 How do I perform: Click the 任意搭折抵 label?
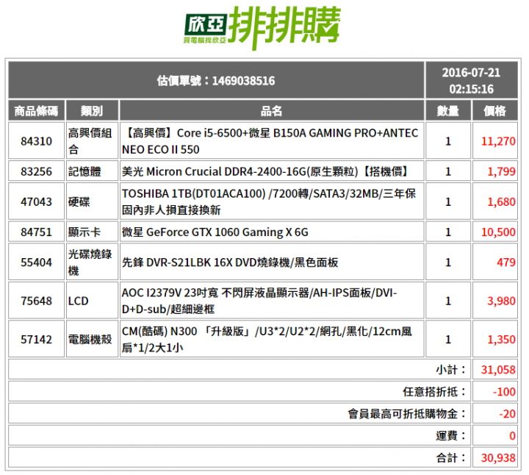(x=434, y=391)
